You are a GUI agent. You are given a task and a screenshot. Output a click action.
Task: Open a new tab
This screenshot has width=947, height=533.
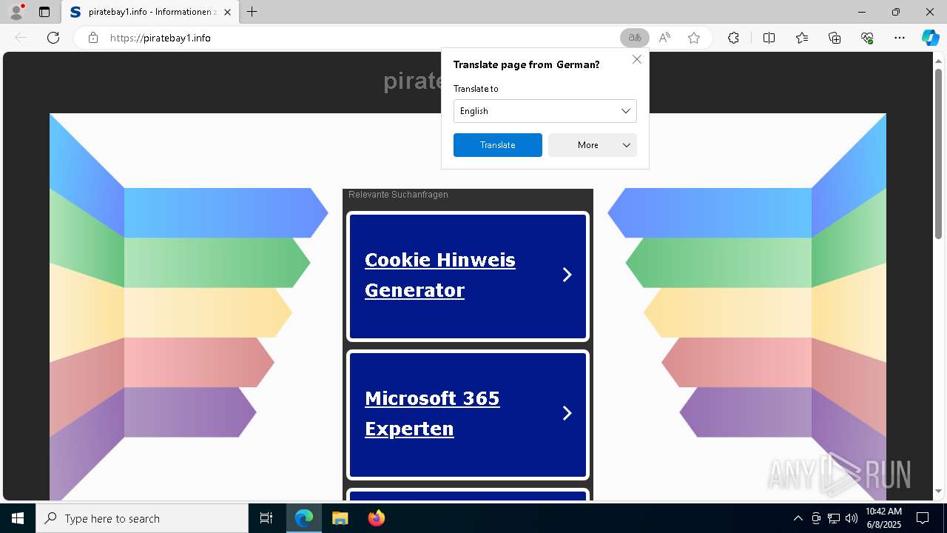click(x=252, y=12)
